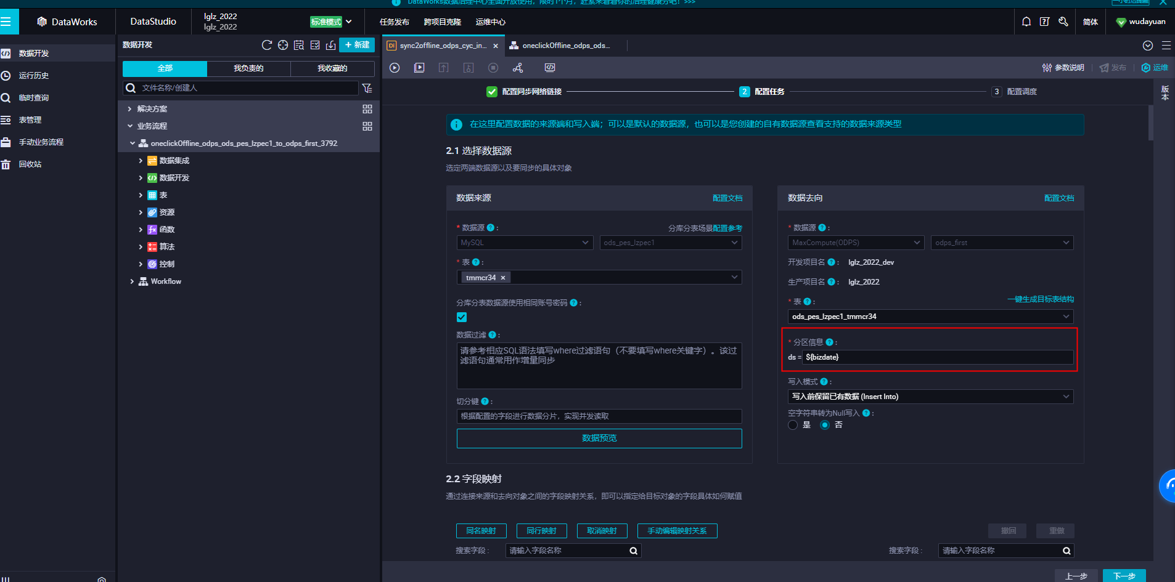The height and width of the screenshot is (582, 1175).
Task: Open the 标准模式 project dropdown
Action: (331, 22)
